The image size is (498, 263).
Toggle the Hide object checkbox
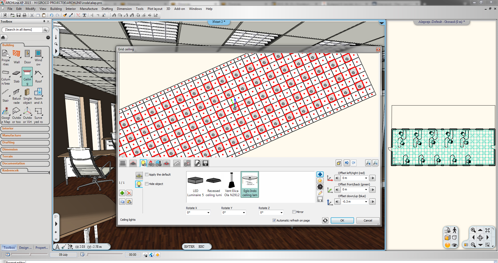coord(147,184)
